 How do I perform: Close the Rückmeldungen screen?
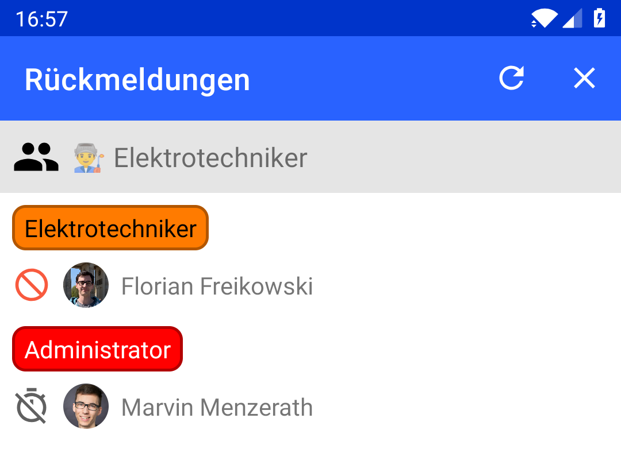tap(584, 78)
